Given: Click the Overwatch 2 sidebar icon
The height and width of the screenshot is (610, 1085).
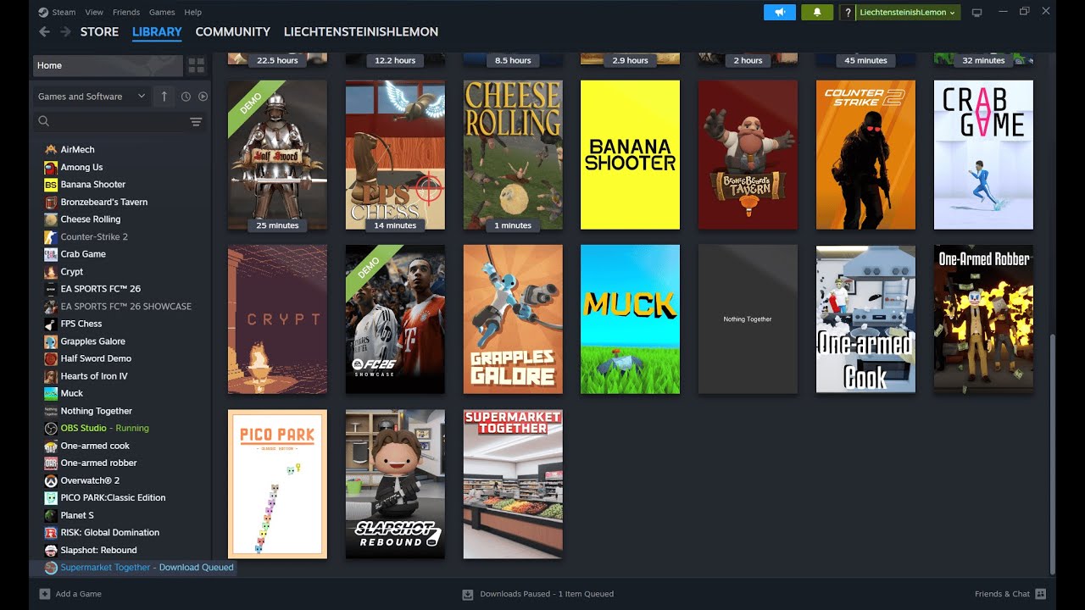Looking at the screenshot, I should (51, 480).
